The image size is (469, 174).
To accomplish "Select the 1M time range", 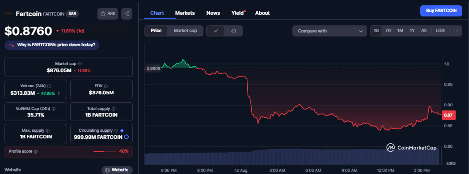I will click(x=400, y=31).
